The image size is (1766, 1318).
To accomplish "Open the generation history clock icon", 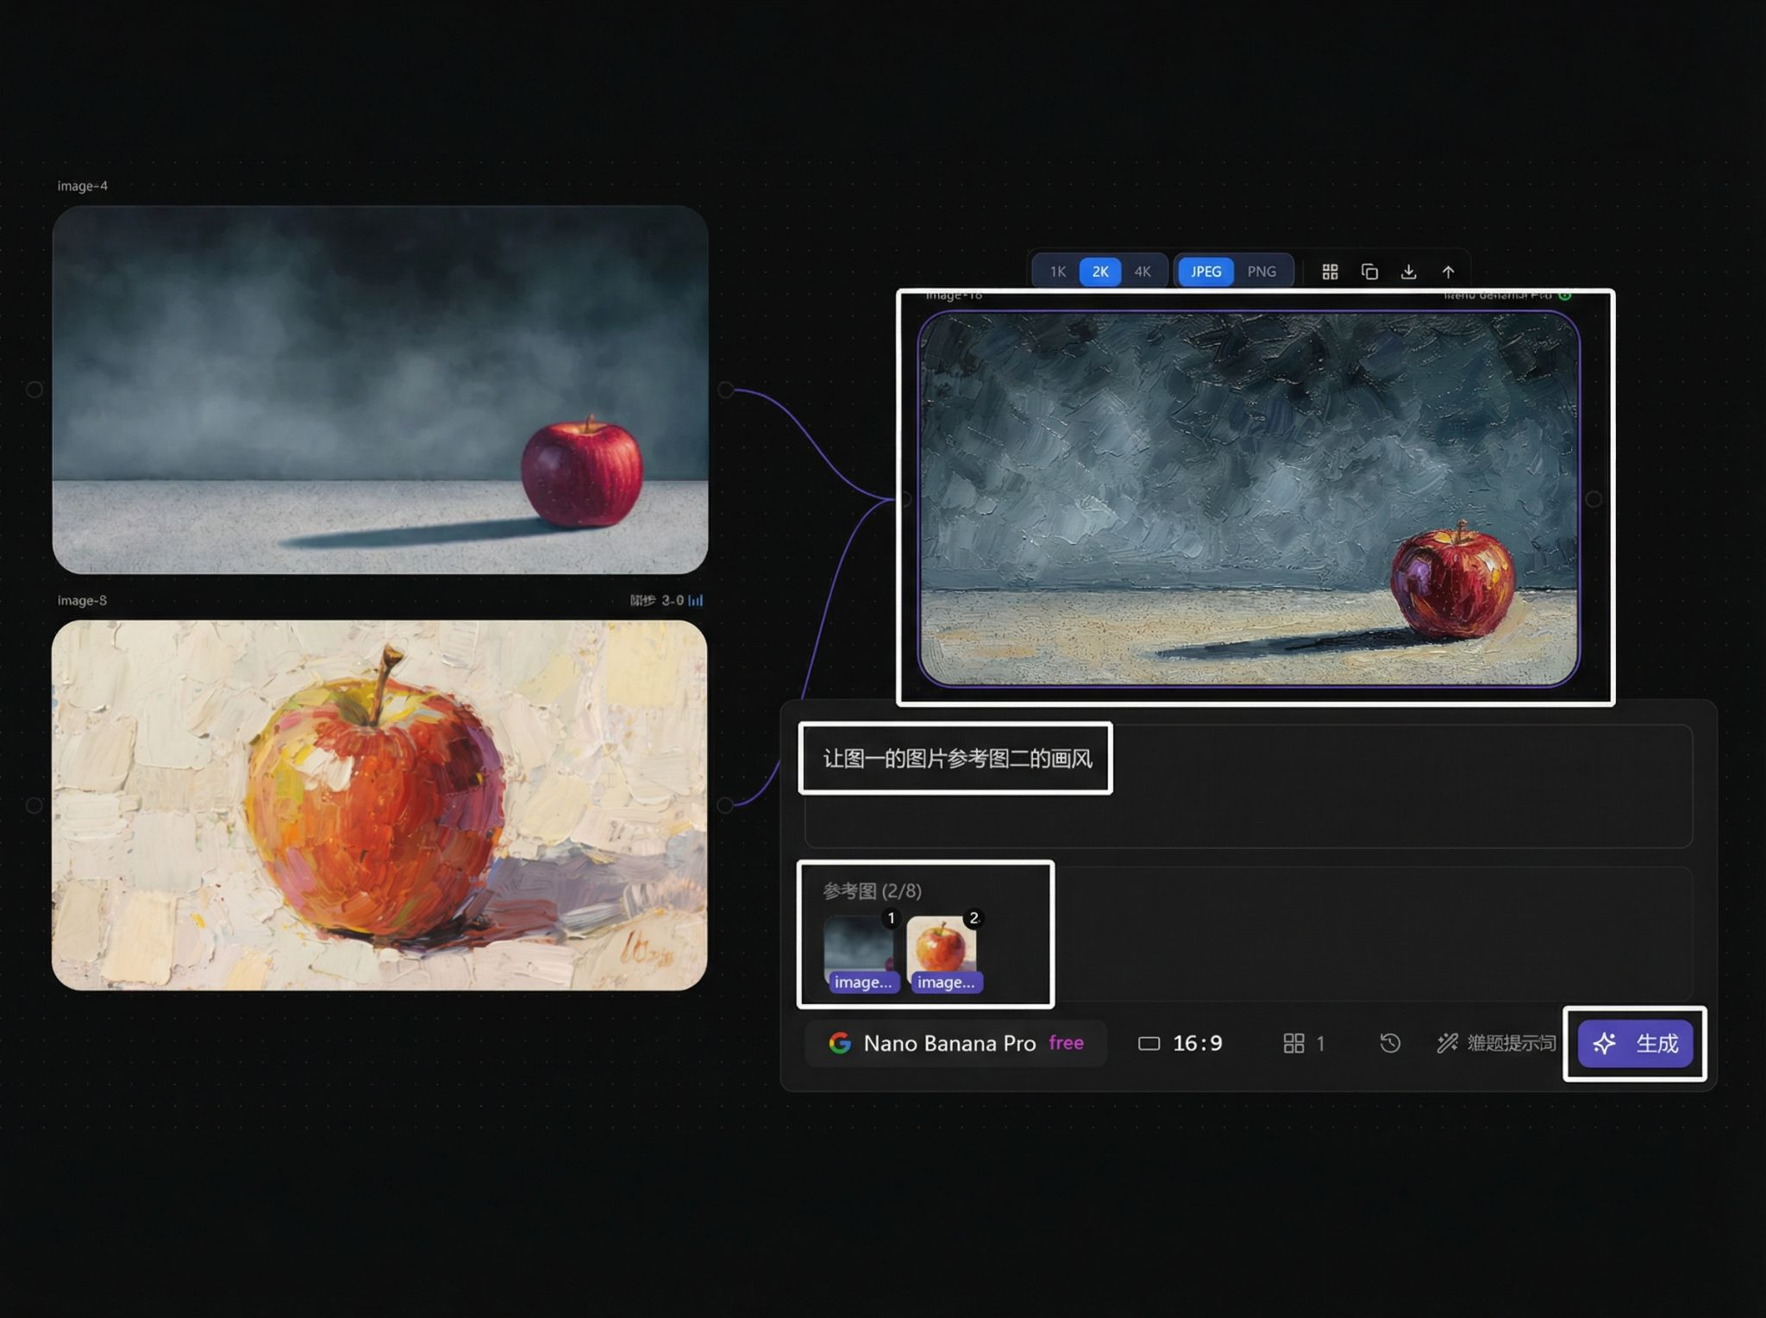I will [1389, 1043].
